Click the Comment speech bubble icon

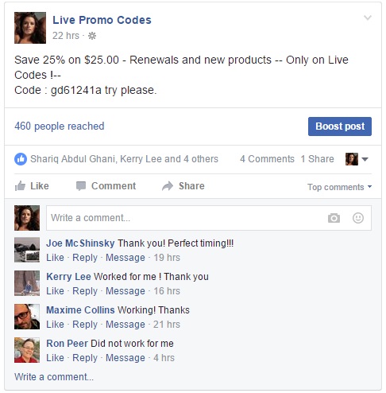point(81,186)
